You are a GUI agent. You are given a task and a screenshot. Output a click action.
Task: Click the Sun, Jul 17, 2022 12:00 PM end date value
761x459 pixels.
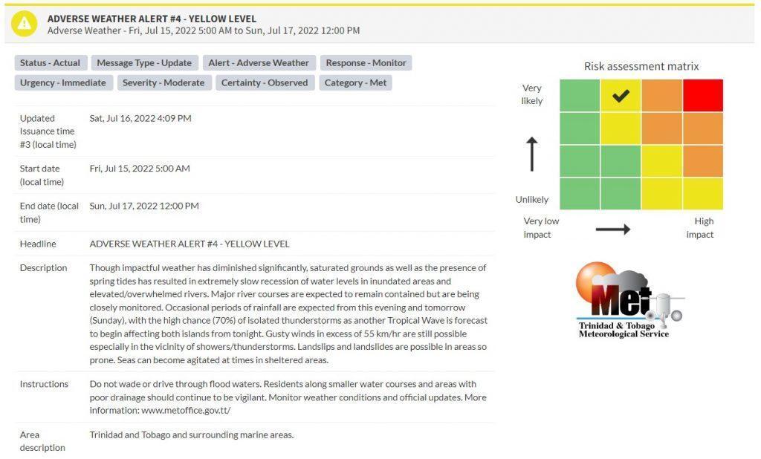144,206
